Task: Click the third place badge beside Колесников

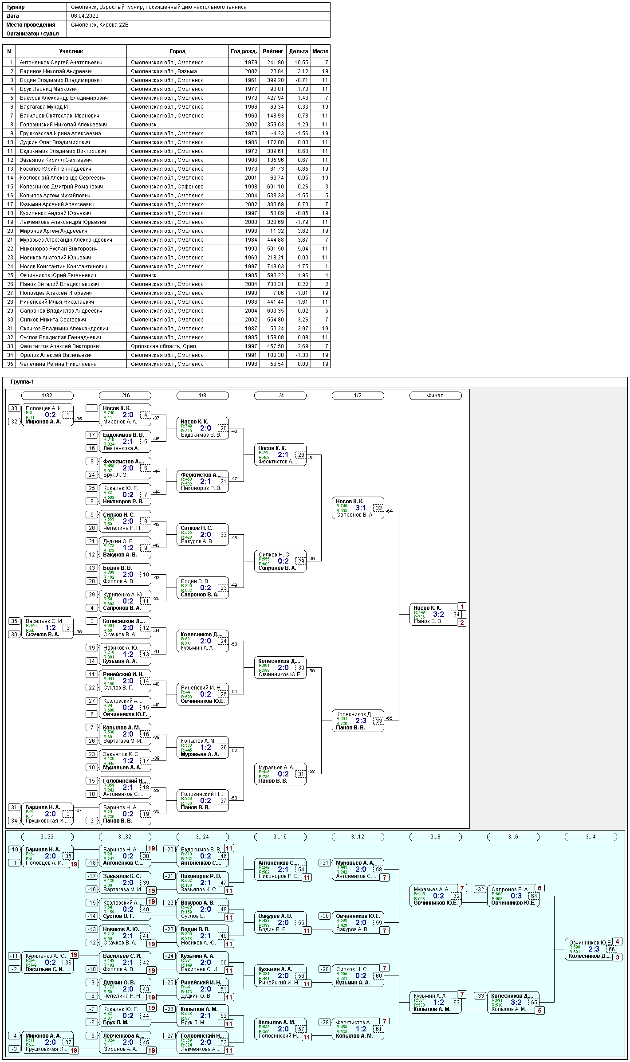Action: point(617,957)
